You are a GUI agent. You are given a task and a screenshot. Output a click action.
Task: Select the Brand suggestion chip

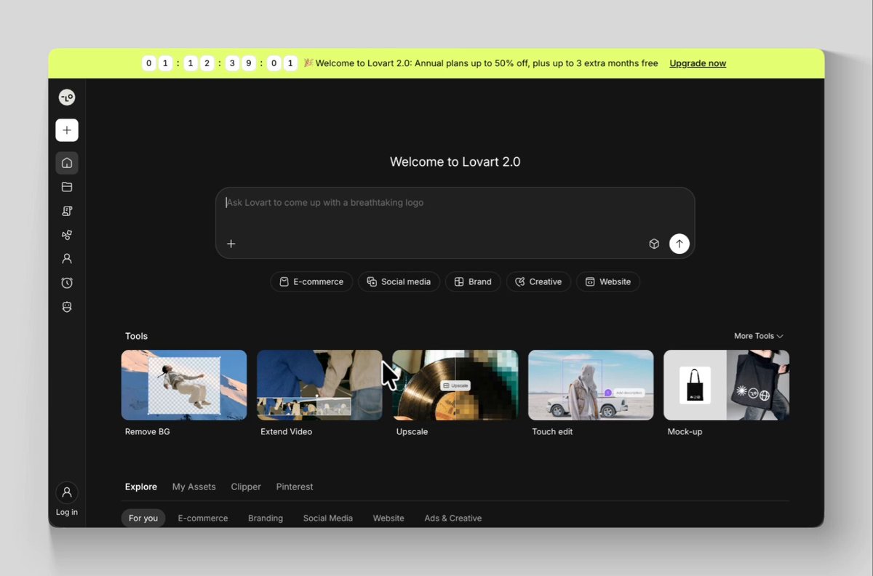click(473, 281)
